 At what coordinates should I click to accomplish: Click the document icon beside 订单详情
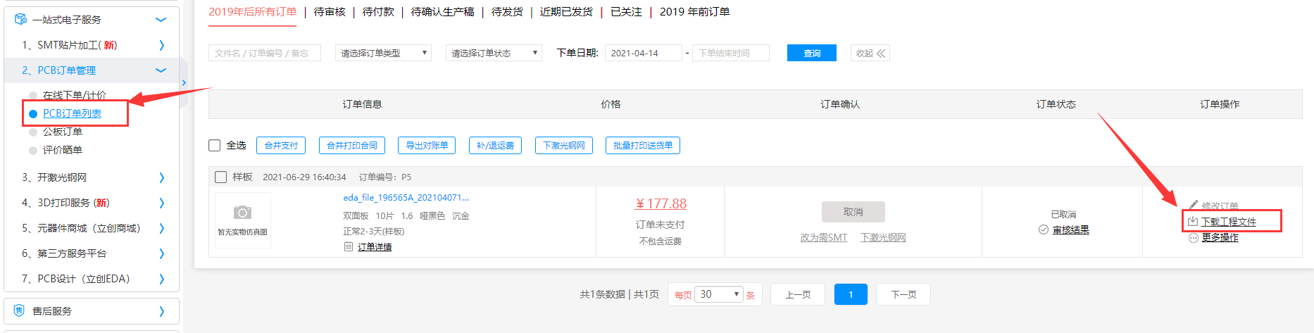(x=348, y=246)
